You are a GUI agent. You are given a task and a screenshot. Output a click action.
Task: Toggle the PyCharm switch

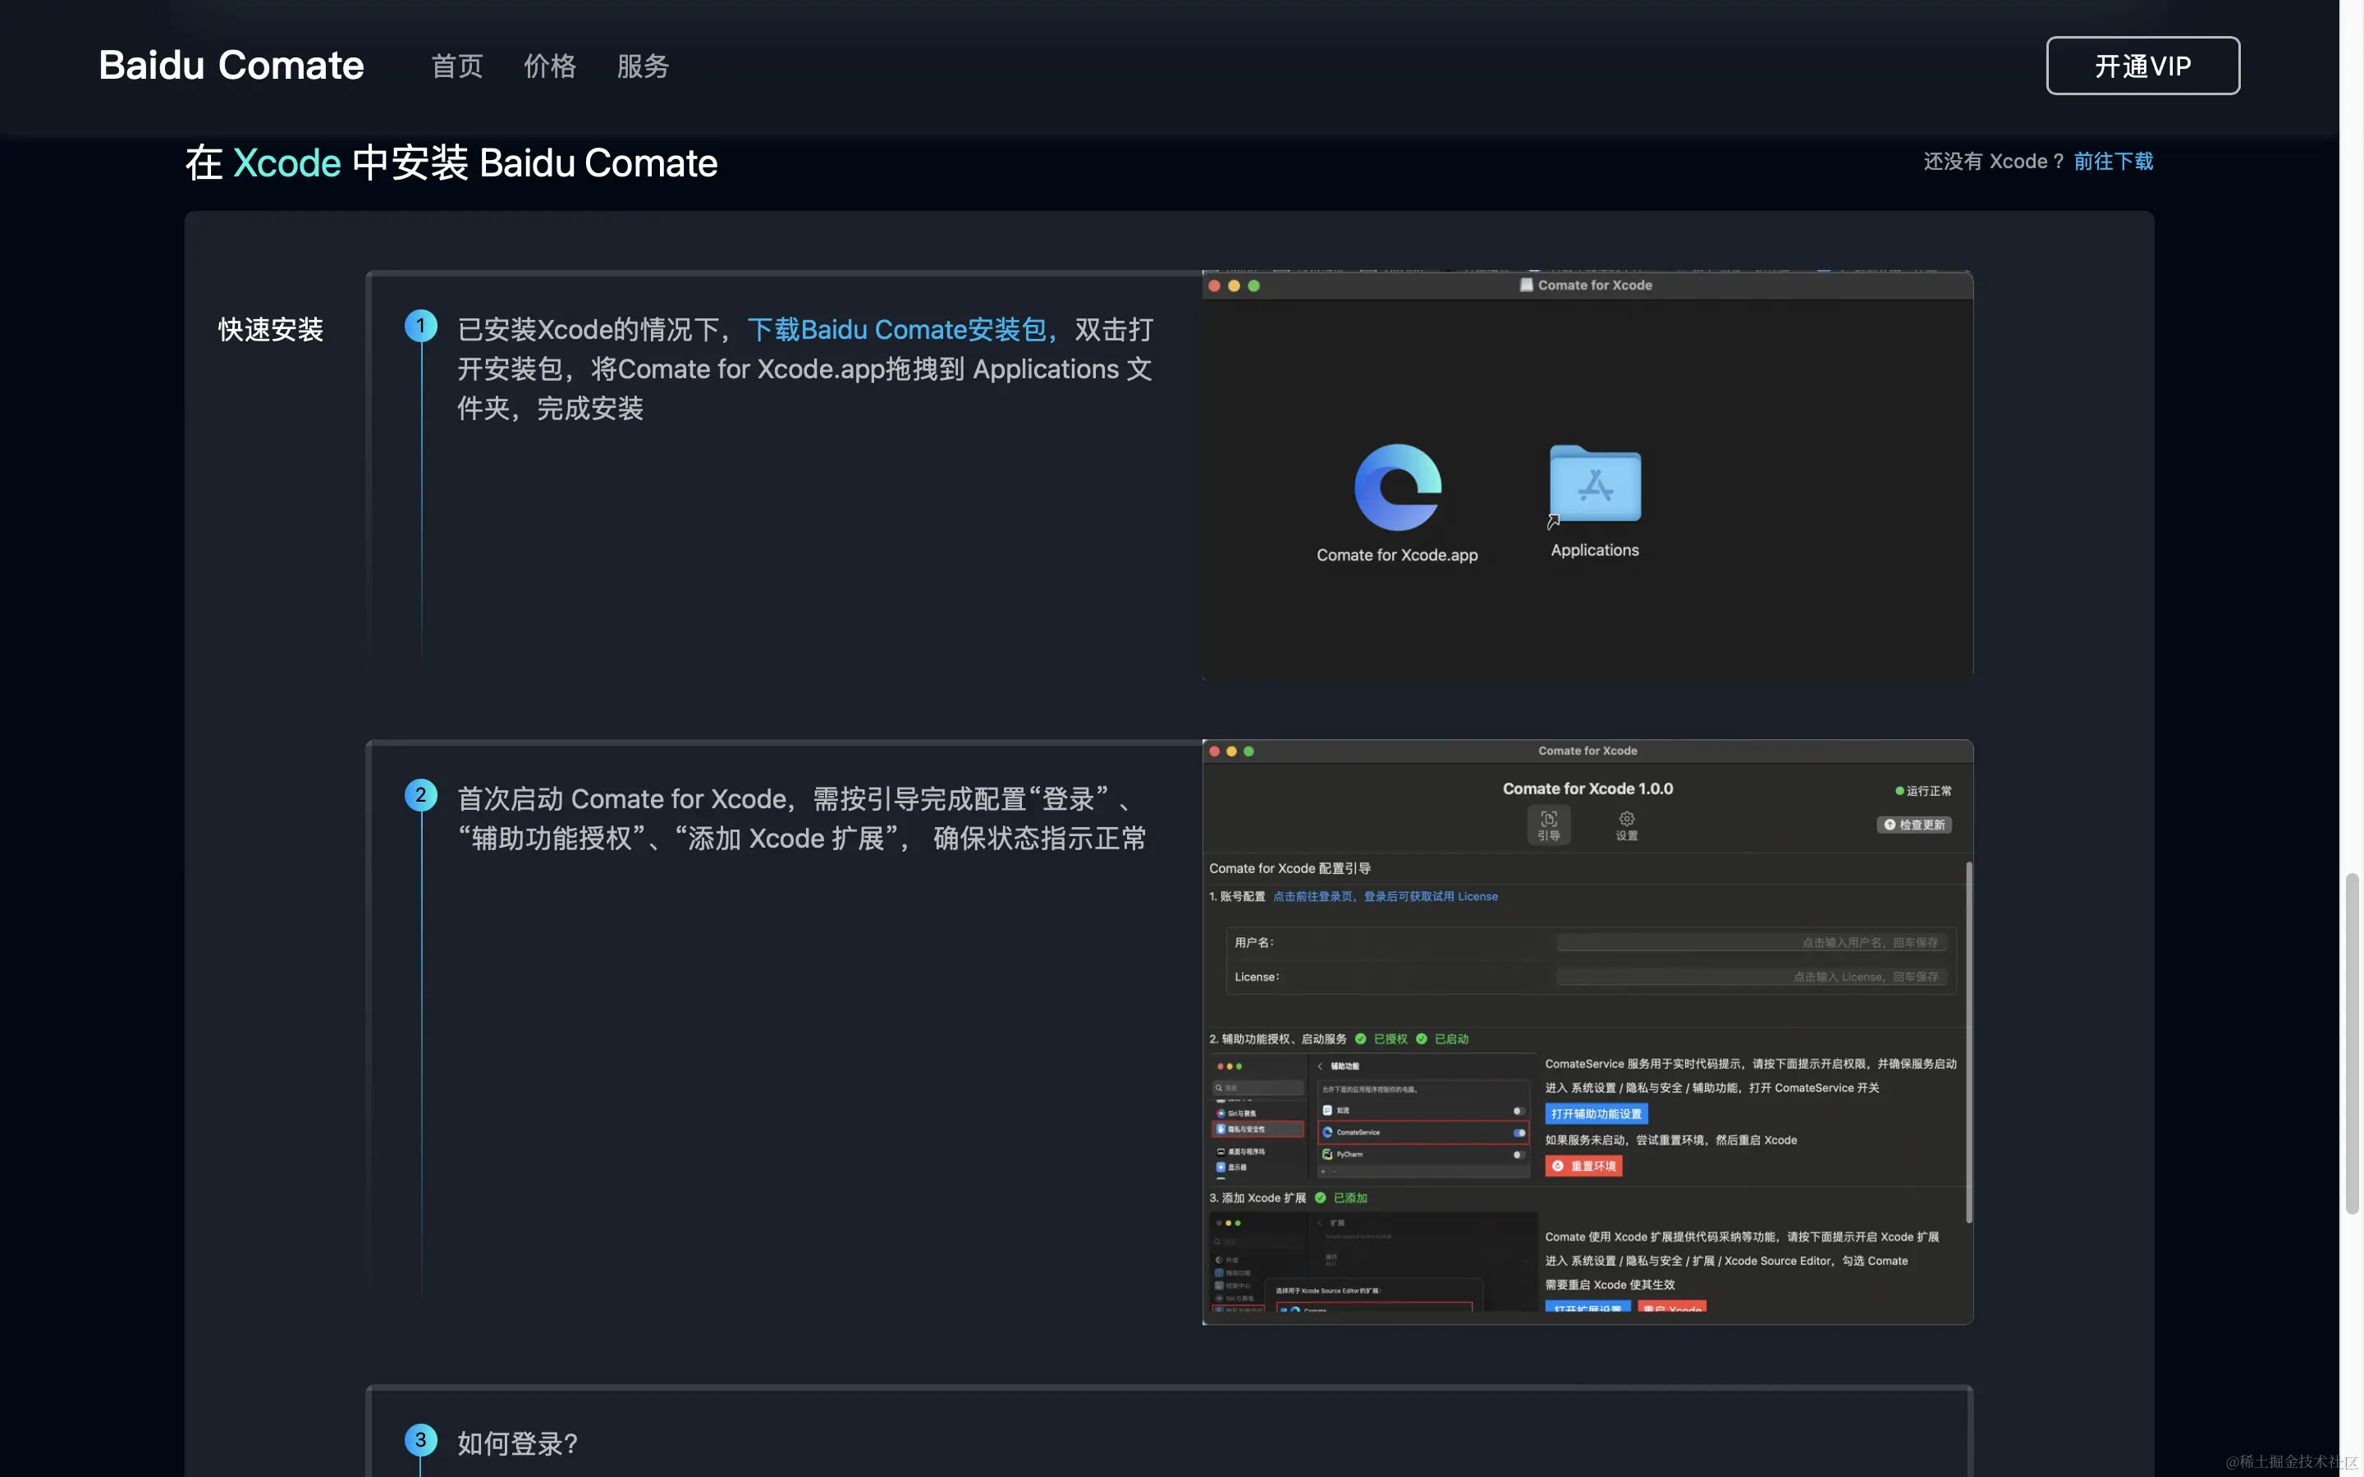(1519, 1154)
